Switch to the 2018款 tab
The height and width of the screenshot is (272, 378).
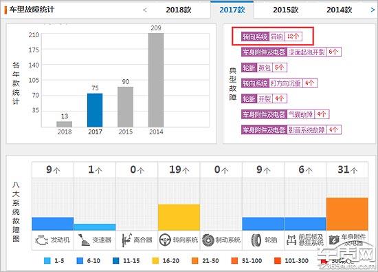click(179, 10)
